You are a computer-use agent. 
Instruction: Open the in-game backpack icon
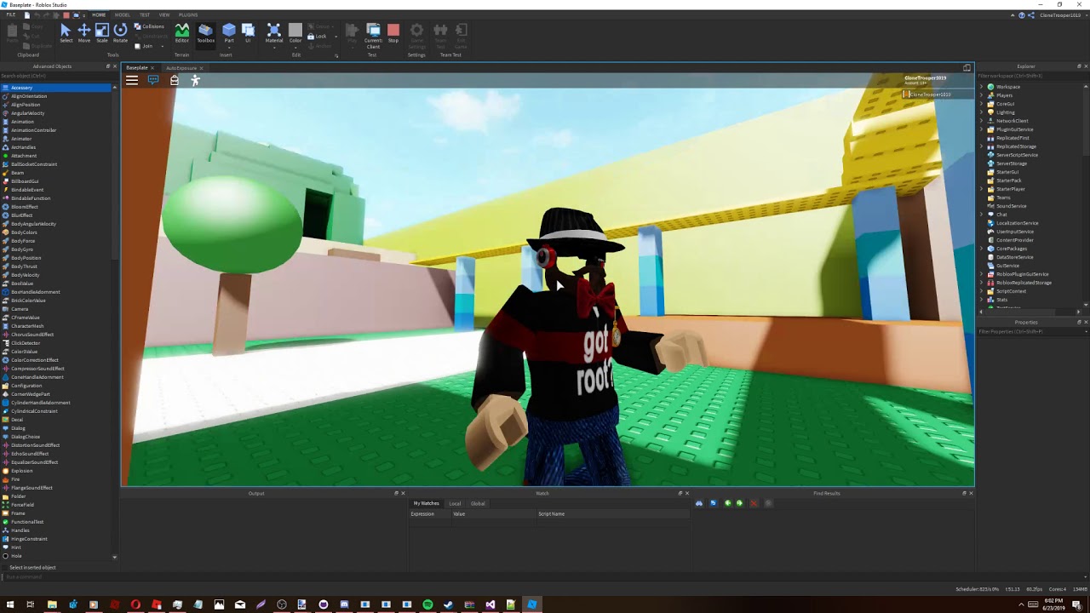[x=175, y=80]
